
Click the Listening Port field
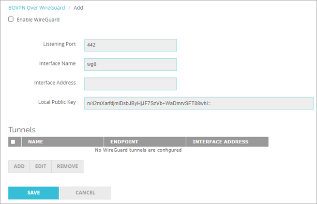coord(130,45)
